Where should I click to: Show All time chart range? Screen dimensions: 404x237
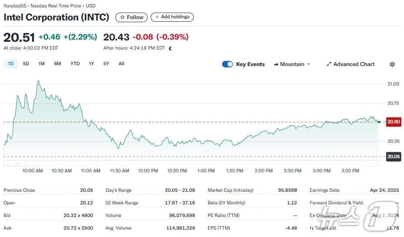[121, 64]
